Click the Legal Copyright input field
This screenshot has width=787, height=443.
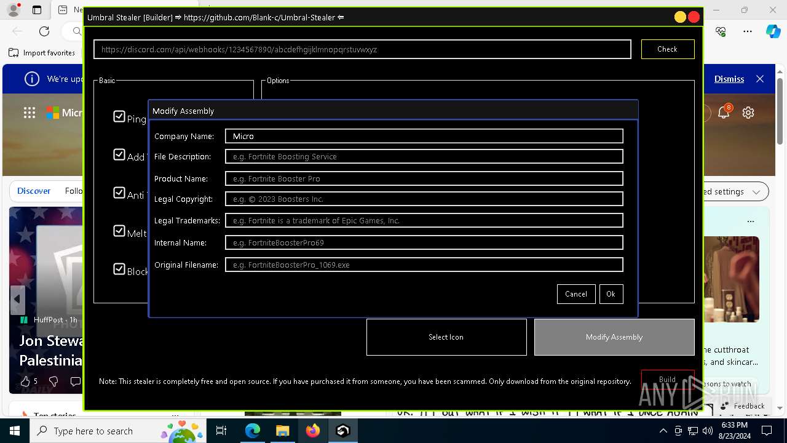[x=424, y=199]
